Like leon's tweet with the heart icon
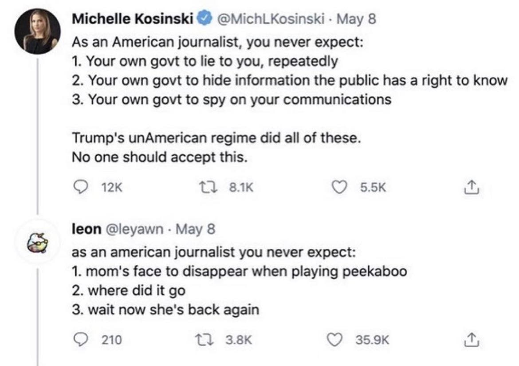 (x=342, y=340)
